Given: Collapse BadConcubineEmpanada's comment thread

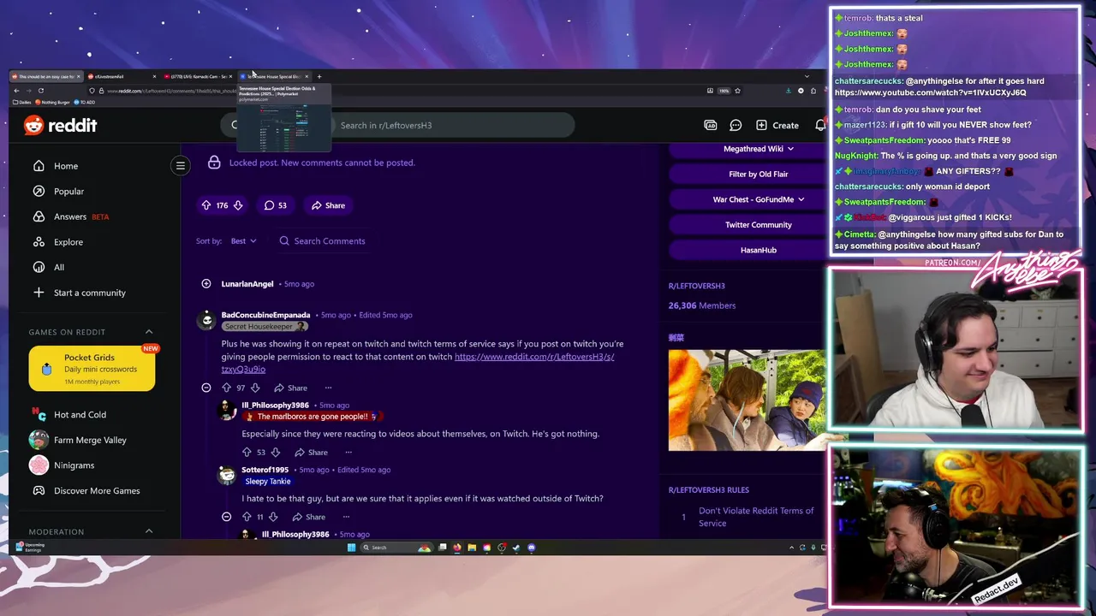Looking at the screenshot, I should tap(206, 388).
